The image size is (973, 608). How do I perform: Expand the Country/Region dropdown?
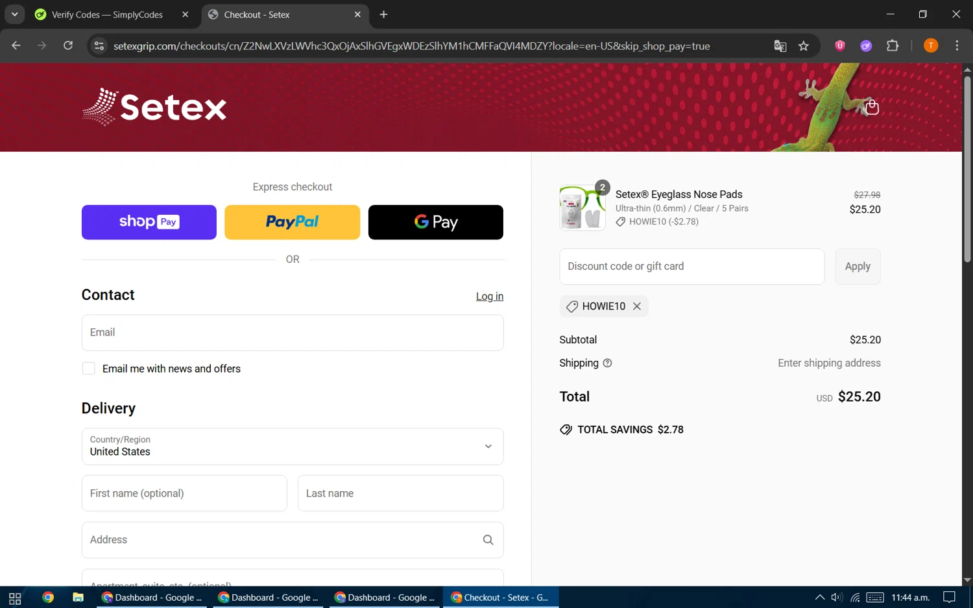tap(293, 446)
